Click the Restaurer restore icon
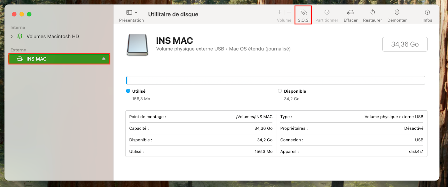Screen dimensions: 448x187 372,12
